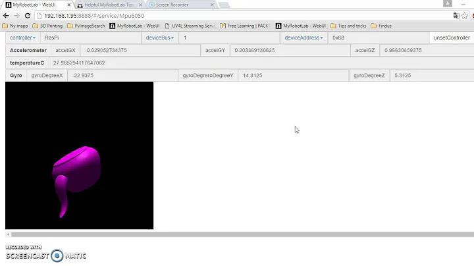Open the user profile icon in title bar
The width and height of the screenshot is (474, 266).
coord(448,3)
